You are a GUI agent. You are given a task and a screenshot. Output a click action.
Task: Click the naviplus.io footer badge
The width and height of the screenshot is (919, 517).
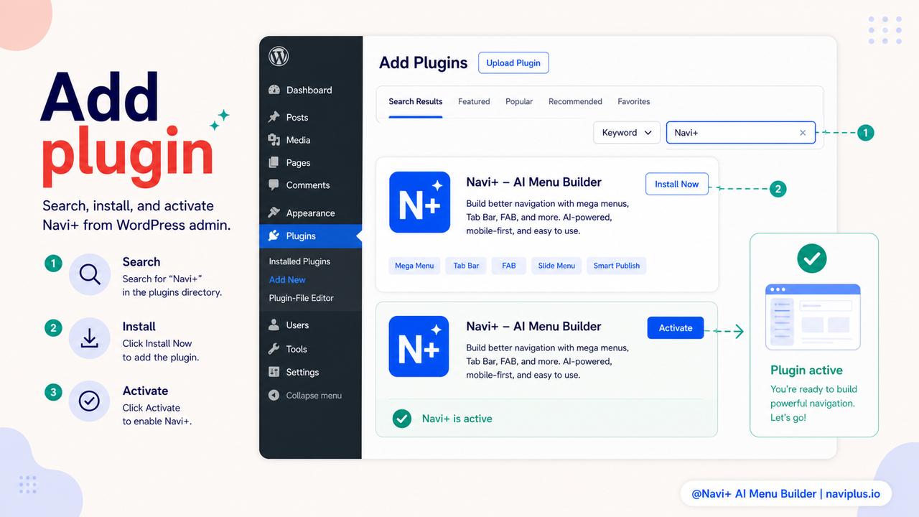786,494
